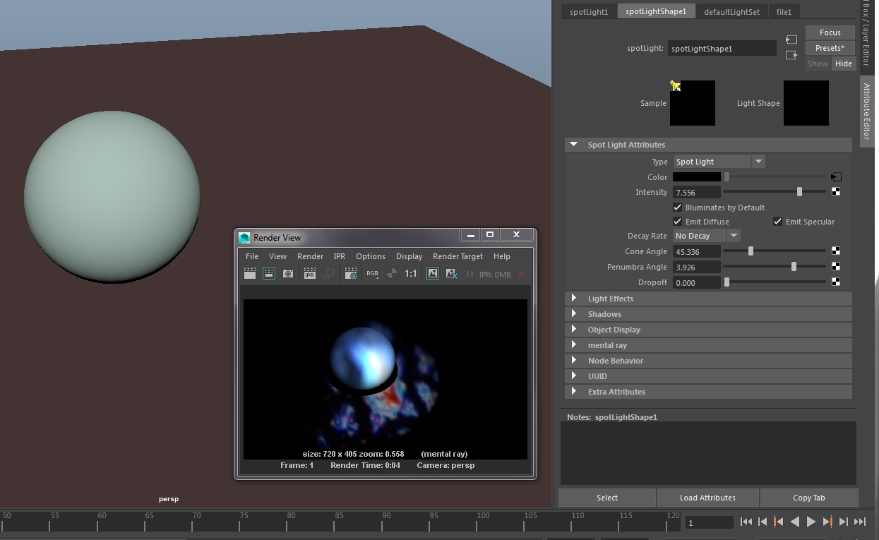Click the Color map connection icon
879x540 pixels.
click(836, 177)
